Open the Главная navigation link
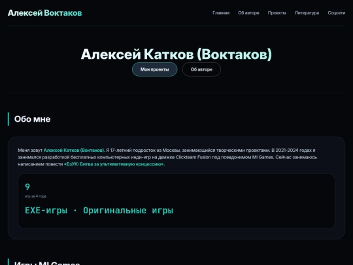Screen dimensions: 353x265 point(221,13)
